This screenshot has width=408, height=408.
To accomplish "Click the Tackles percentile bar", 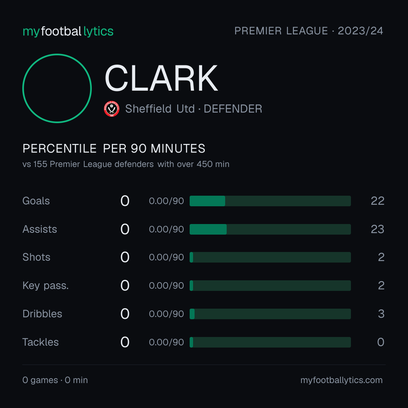I will (270, 342).
